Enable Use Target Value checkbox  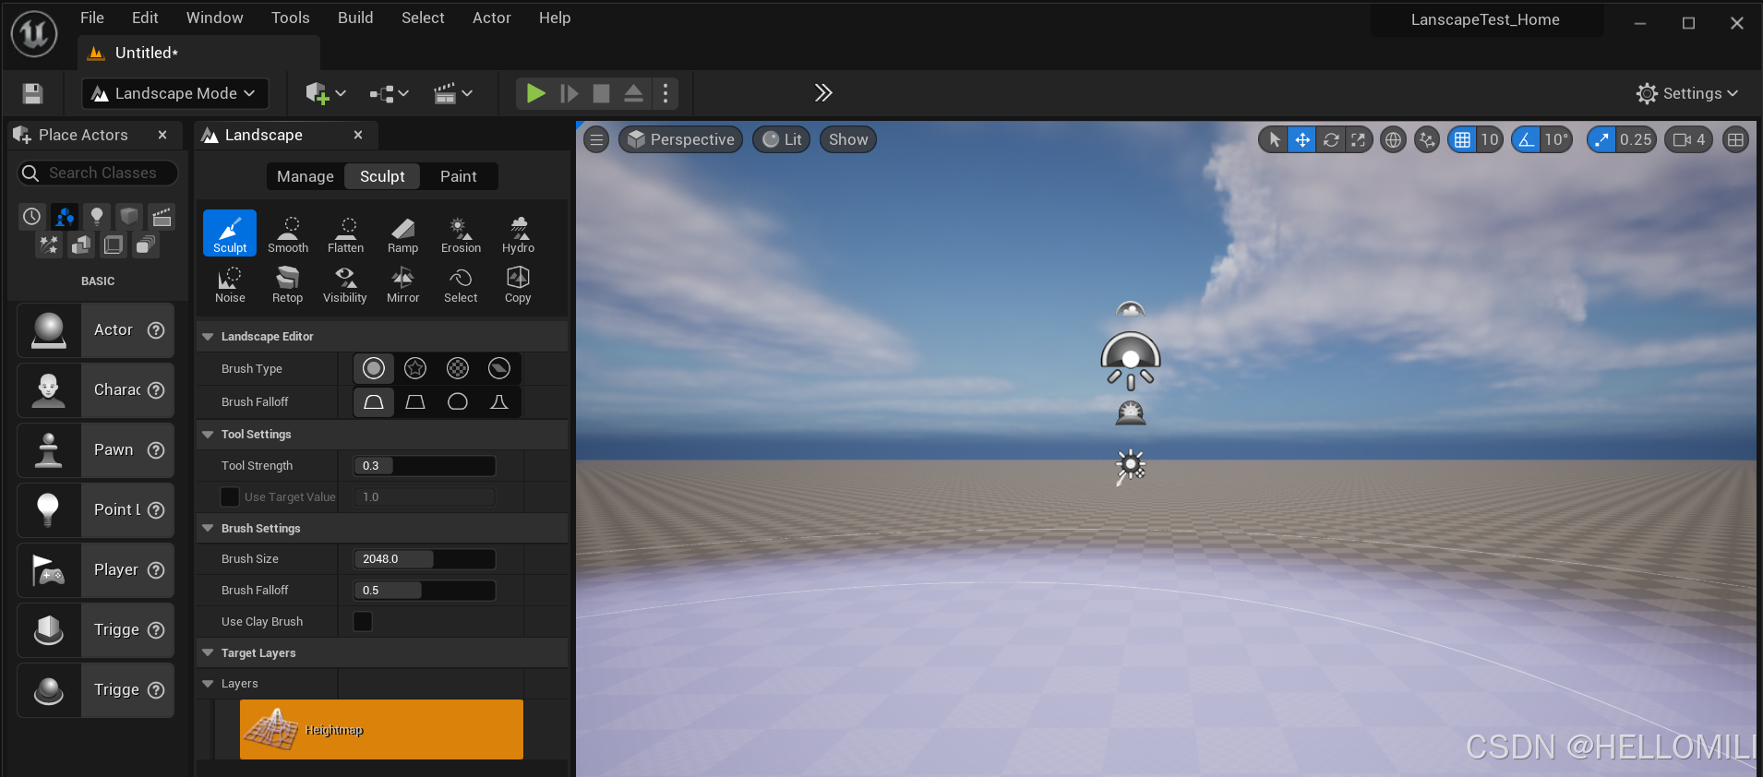[x=230, y=496]
